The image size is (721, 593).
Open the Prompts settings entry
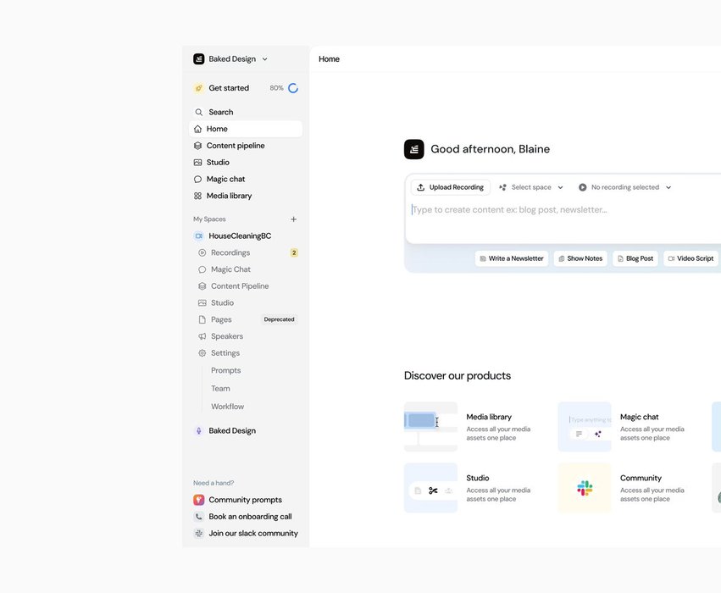pyautogui.click(x=225, y=370)
